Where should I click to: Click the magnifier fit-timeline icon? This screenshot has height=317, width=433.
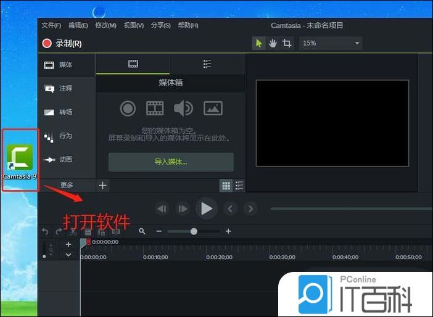[x=142, y=231]
